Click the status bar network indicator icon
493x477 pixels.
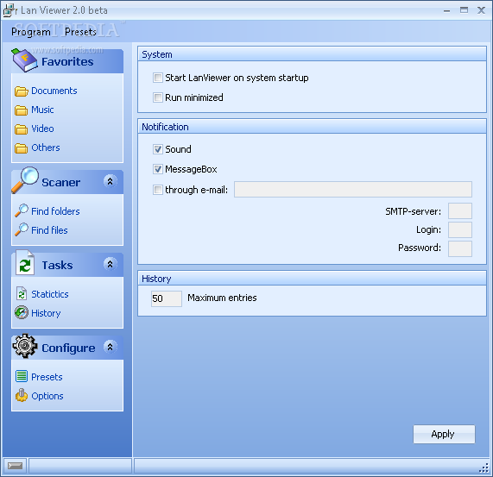[15, 466]
